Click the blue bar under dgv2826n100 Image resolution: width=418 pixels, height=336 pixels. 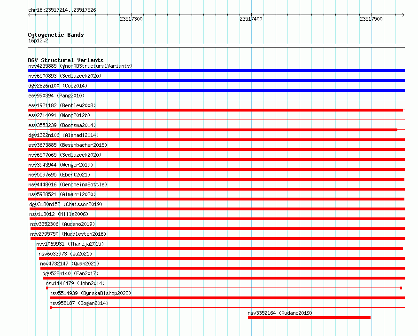(x=216, y=90)
